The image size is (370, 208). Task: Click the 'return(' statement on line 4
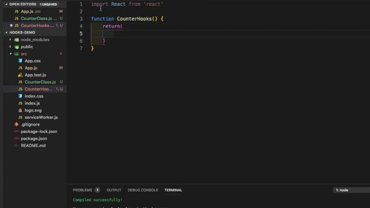click(113, 26)
